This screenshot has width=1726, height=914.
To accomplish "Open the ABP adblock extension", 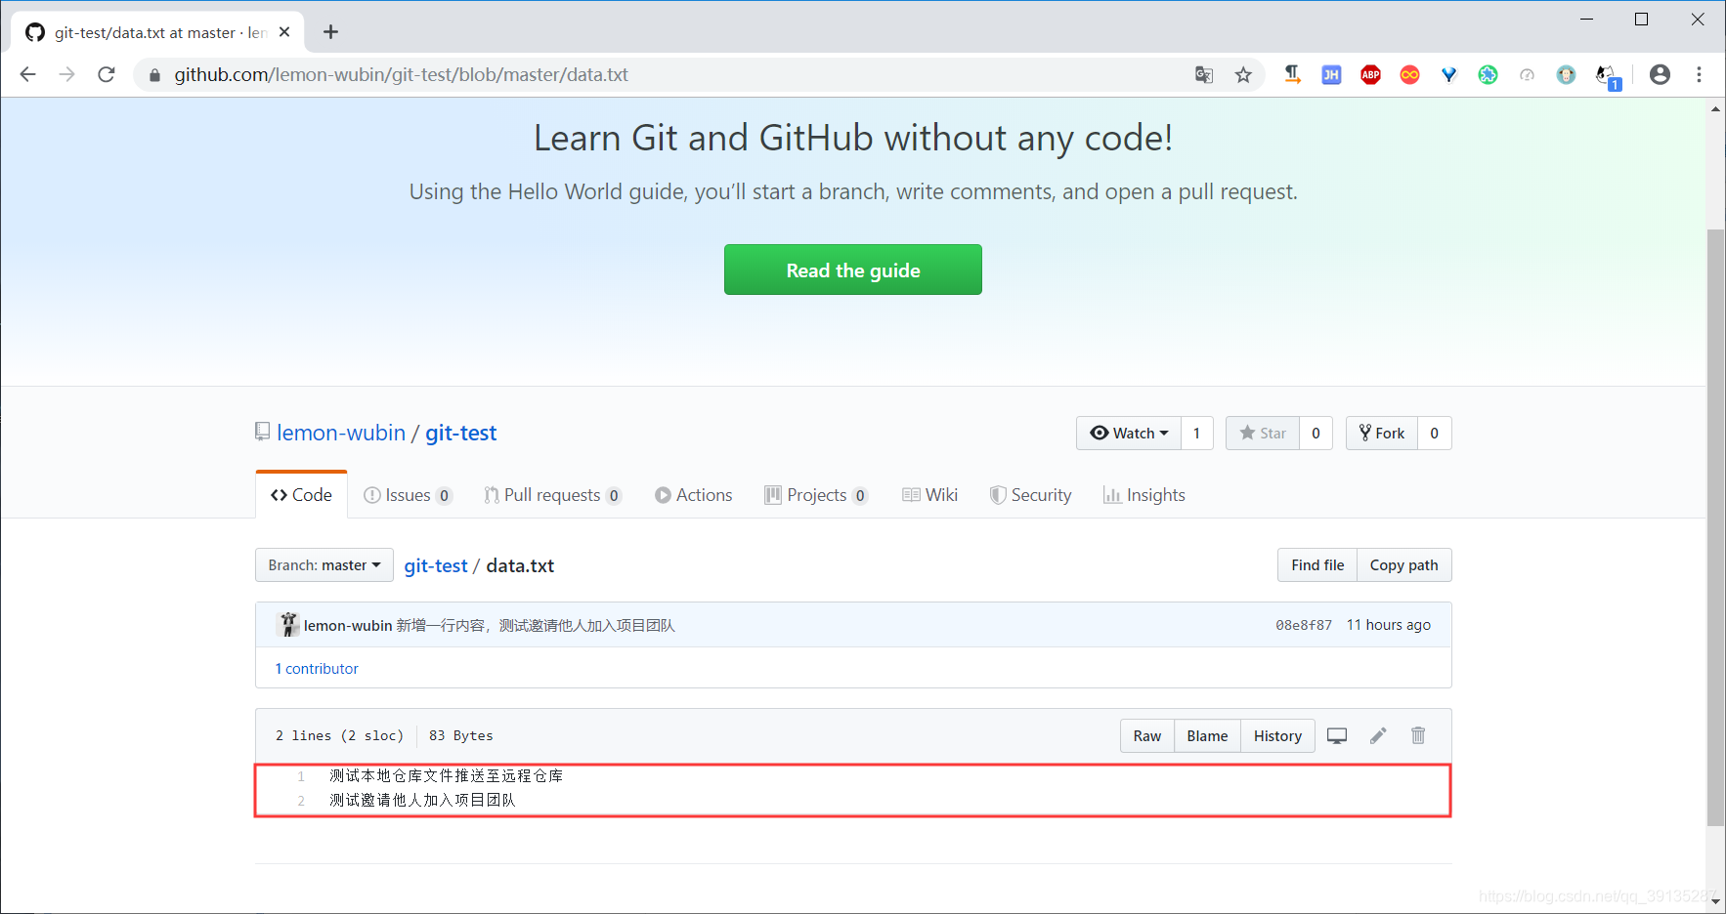I will [1370, 75].
